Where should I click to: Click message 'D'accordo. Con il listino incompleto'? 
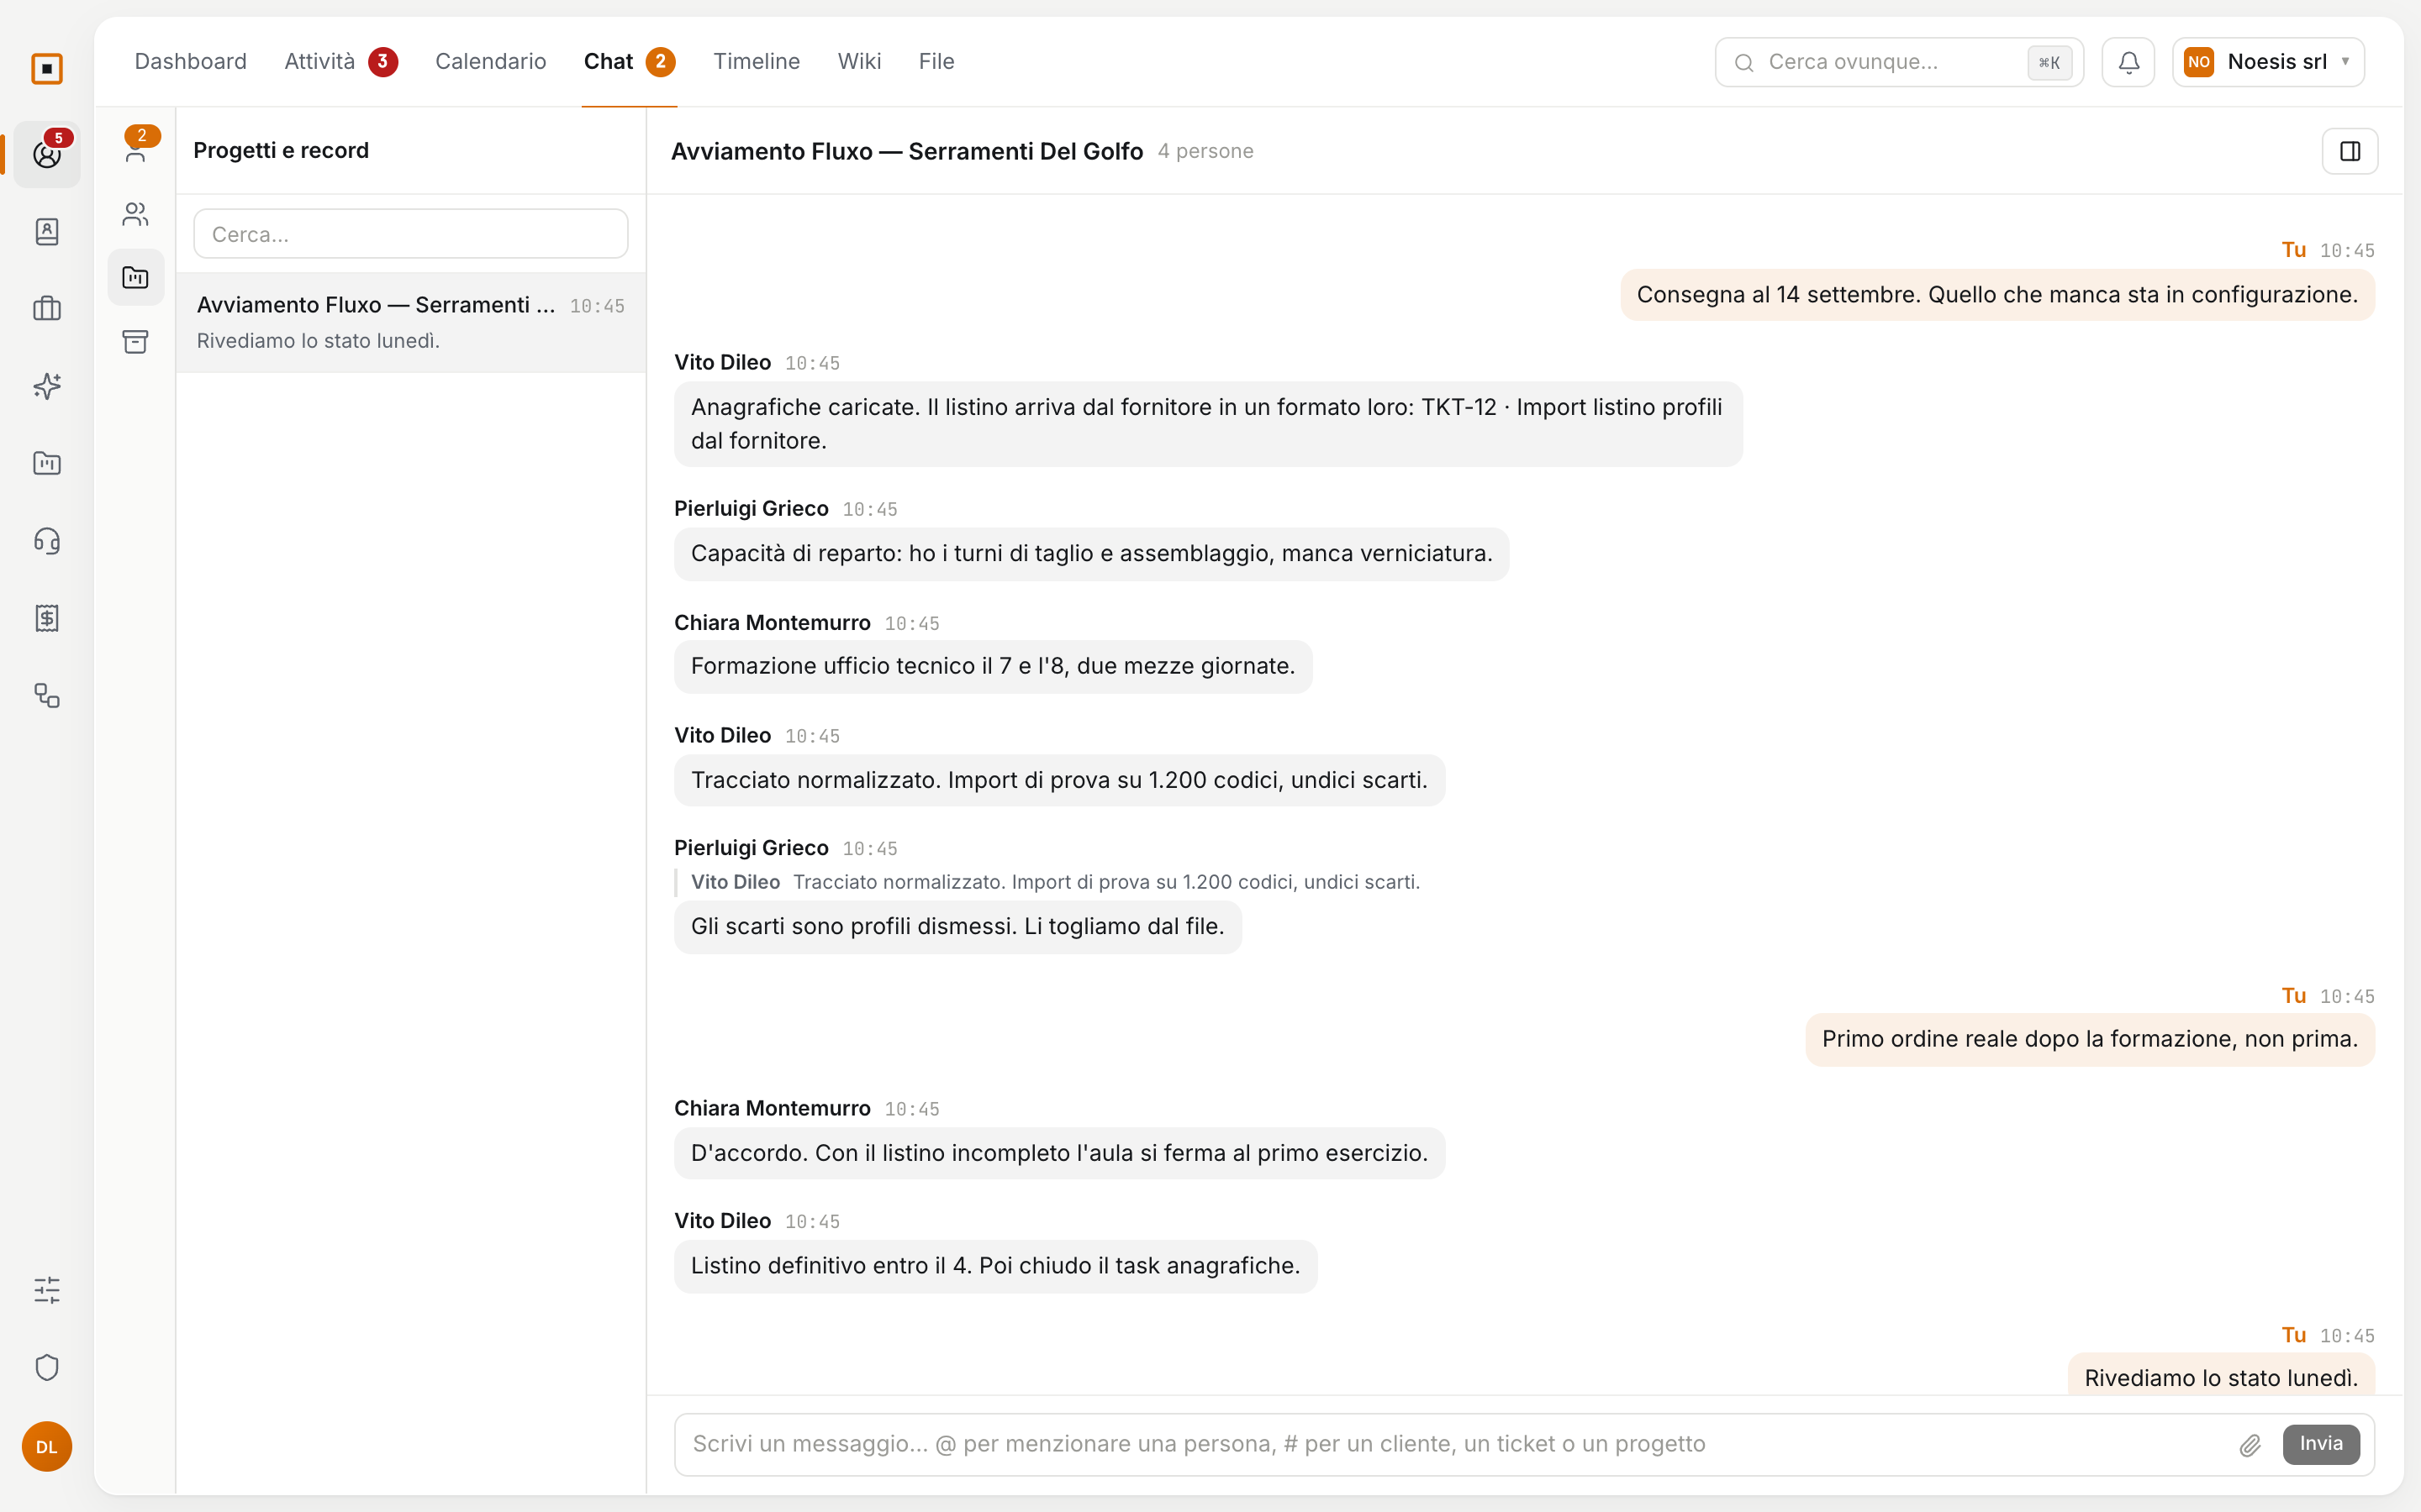pos(1058,1153)
